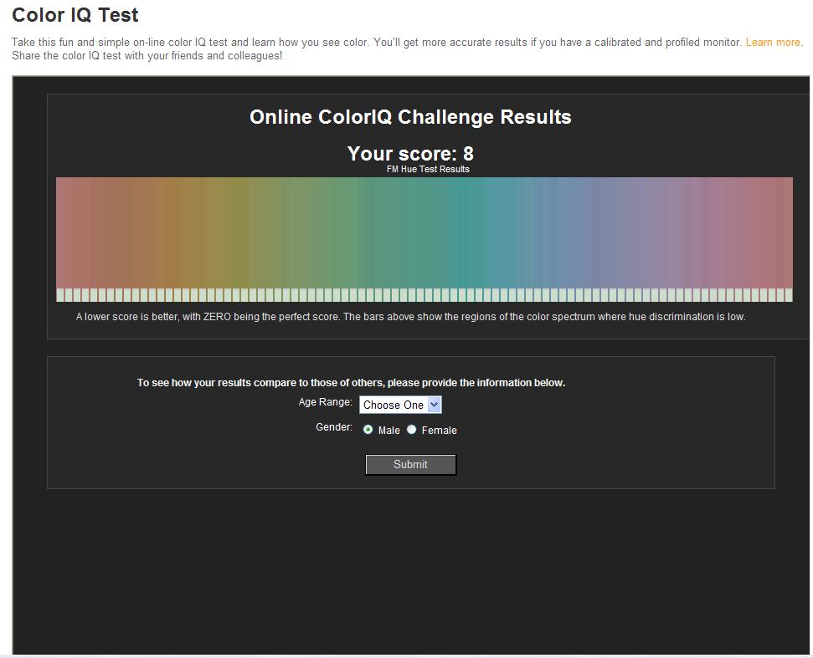Click the Gender label
813x658 pixels.
click(x=334, y=427)
